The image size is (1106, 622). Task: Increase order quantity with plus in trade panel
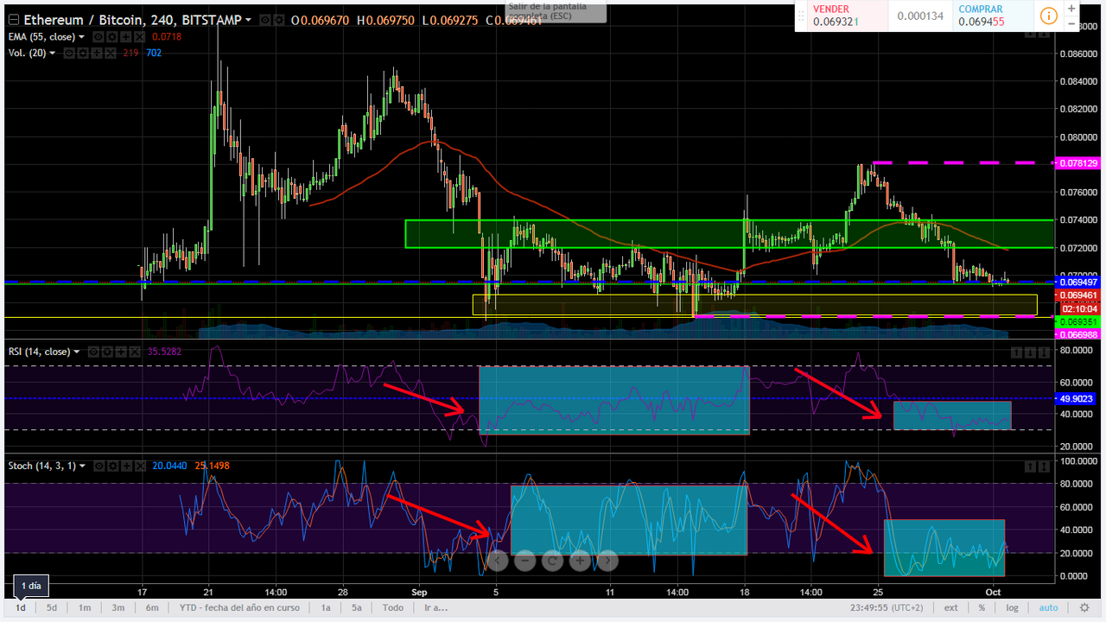click(1072, 8)
